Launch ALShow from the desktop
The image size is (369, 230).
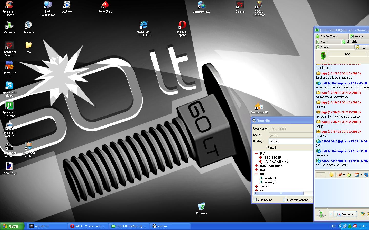[x=67, y=7]
